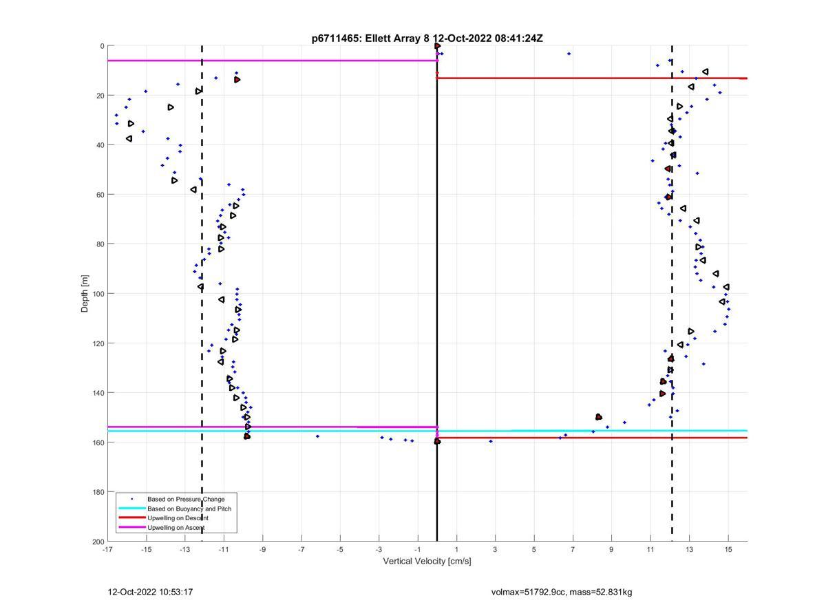Click the plot title "p6711465: Ellett Array 8 12-Oct-2022 08:41:24Z"
The image size is (826, 609).
[427, 39]
